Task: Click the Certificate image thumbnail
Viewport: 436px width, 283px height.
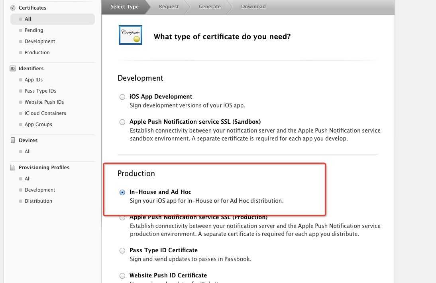Action: pos(130,35)
